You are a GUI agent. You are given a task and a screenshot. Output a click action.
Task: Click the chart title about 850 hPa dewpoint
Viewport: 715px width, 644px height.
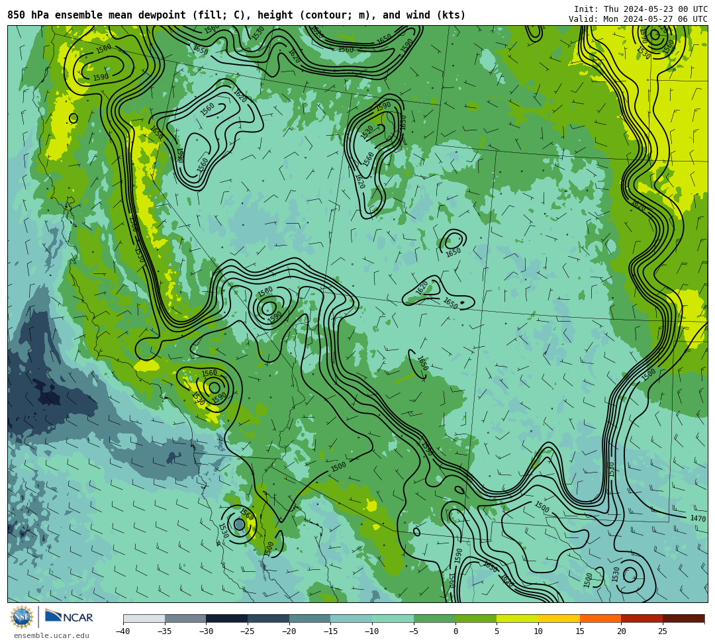236,15
